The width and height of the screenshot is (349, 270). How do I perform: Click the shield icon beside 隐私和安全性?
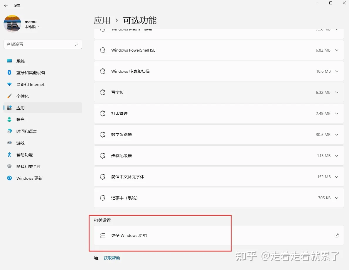(x=9, y=166)
